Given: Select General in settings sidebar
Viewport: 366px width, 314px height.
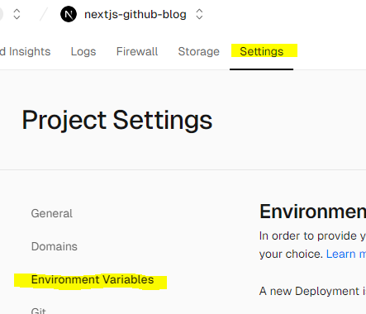Looking at the screenshot, I should [x=52, y=213].
